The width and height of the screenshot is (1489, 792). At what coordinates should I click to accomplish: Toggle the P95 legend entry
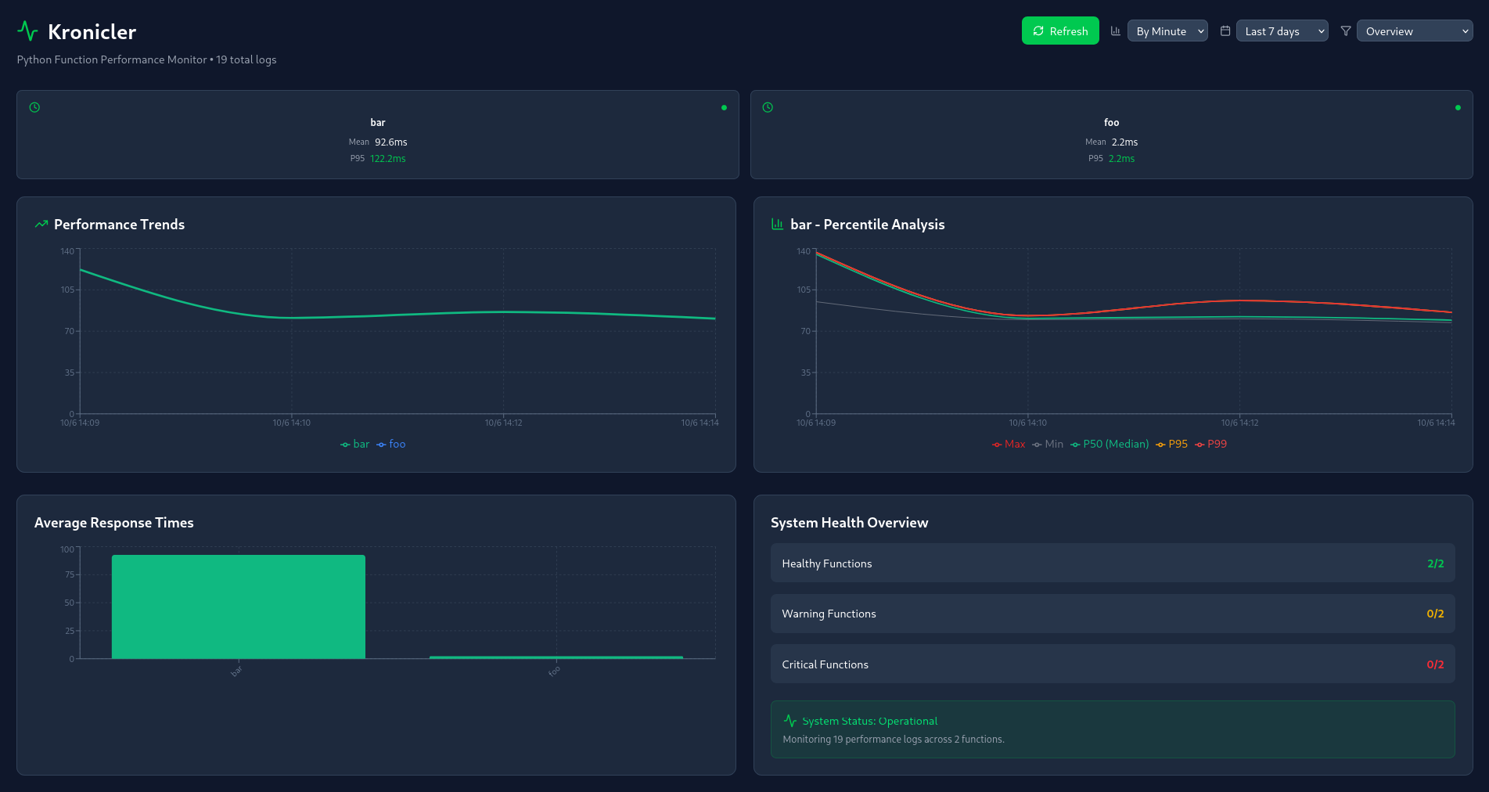1171,444
